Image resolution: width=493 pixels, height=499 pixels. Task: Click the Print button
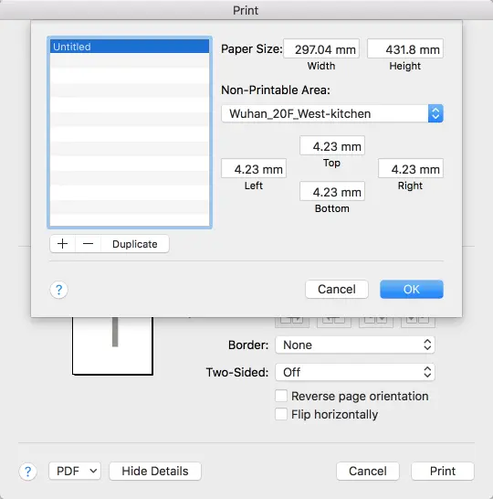[443, 471]
